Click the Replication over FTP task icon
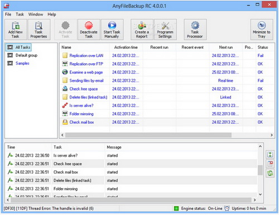The height and width of the screenshot is (215, 279). (x=65, y=64)
